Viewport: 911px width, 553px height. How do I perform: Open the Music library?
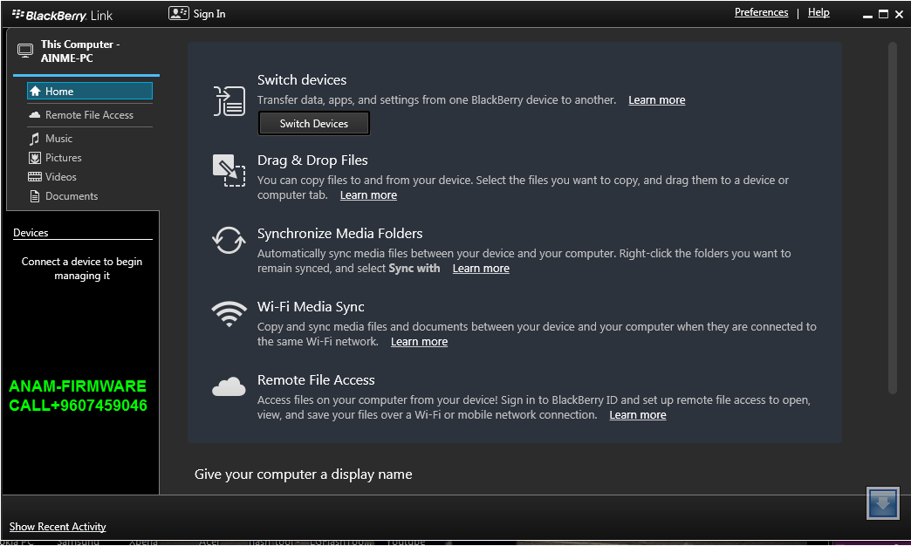pyautogui.click(x=59, y=138)
